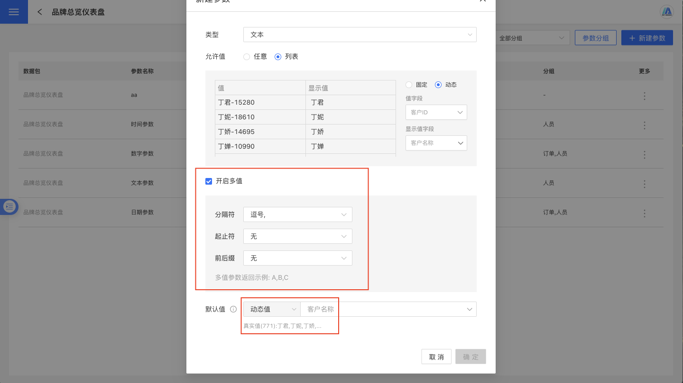Uncheck the 开启多值 checkbox
683x383 pixels.
tap(209, 181)
